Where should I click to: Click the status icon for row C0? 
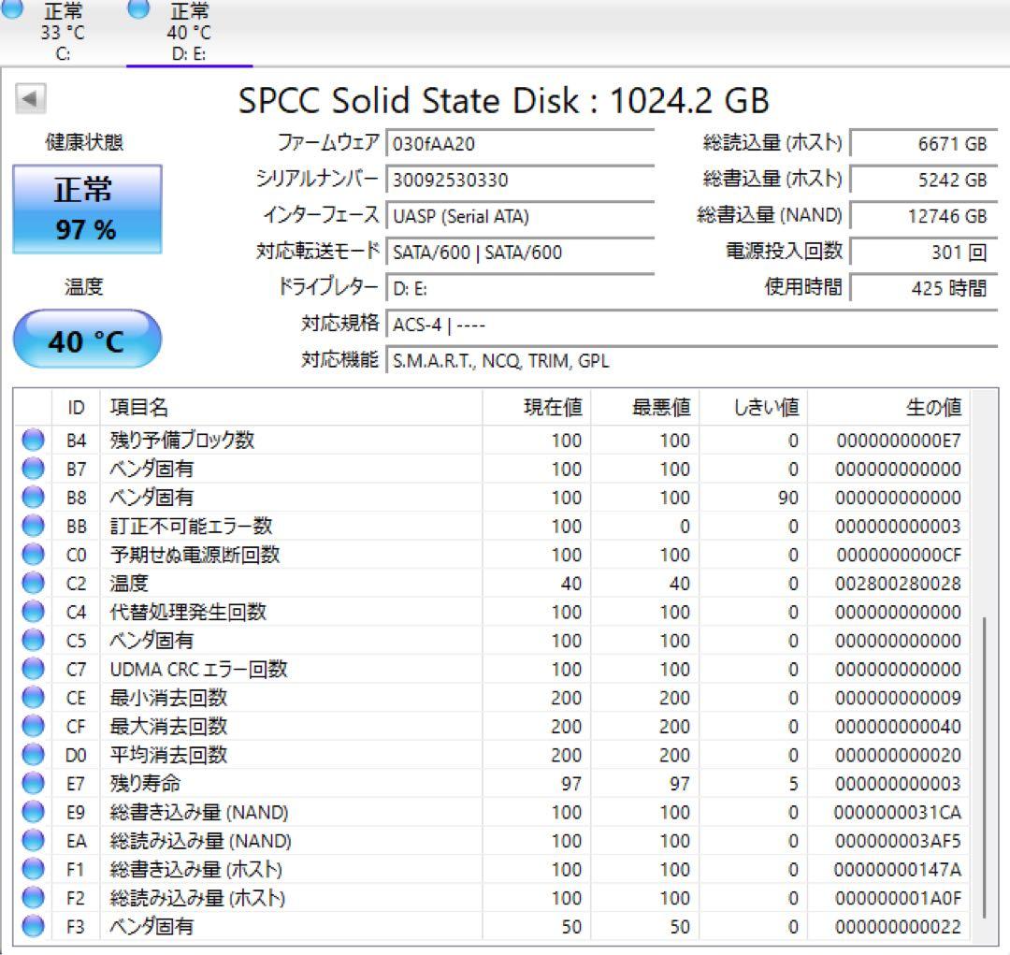tap(33, 554)
